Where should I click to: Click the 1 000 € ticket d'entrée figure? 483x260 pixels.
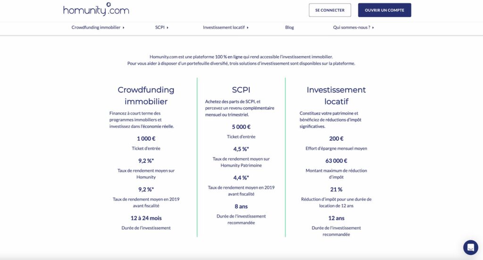tap(146, 139)
